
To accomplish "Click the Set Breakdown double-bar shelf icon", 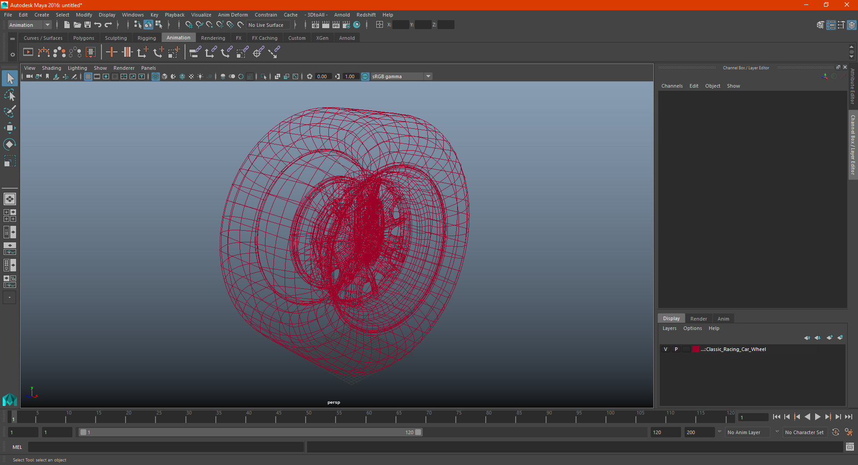I will [x=127, y=52].
